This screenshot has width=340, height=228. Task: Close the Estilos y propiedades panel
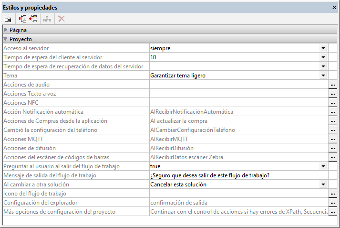pos(334,8)
